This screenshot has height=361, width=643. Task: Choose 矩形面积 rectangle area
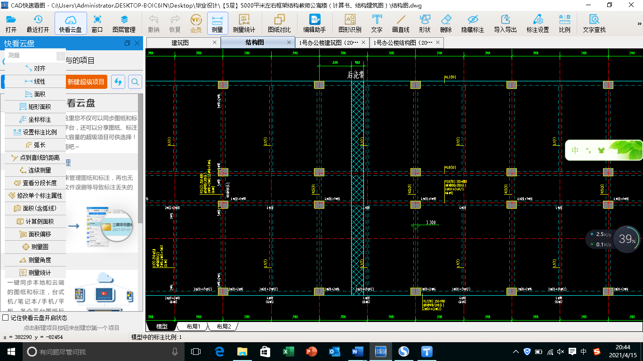click(35, 107)
